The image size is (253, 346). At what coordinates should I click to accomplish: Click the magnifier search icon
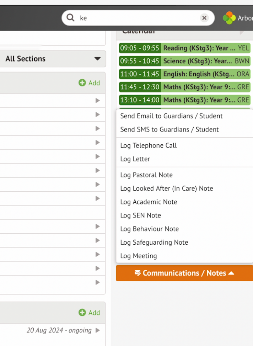click(x=70, y=18)
